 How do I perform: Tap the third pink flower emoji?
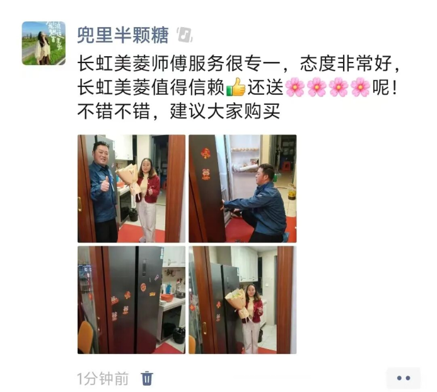click(339, 87)
